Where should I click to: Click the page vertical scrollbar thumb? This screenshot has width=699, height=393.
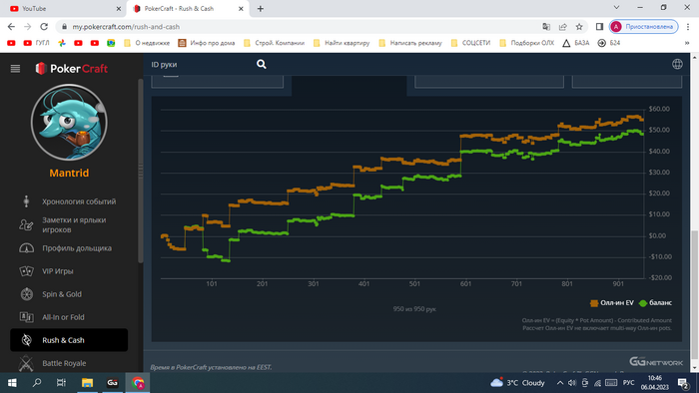pyautogui.click(x=694, y=293)
